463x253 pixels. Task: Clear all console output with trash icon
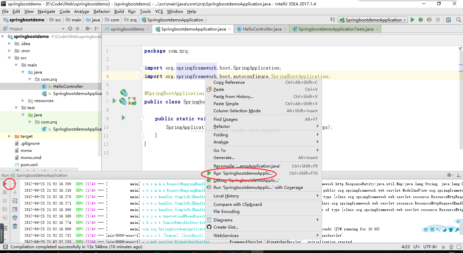tap(15, 226)
